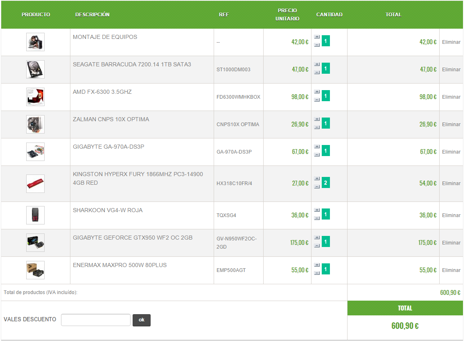
Task: Increase quantity of AMD FX-6300 processor
Action: coord(317,92)
